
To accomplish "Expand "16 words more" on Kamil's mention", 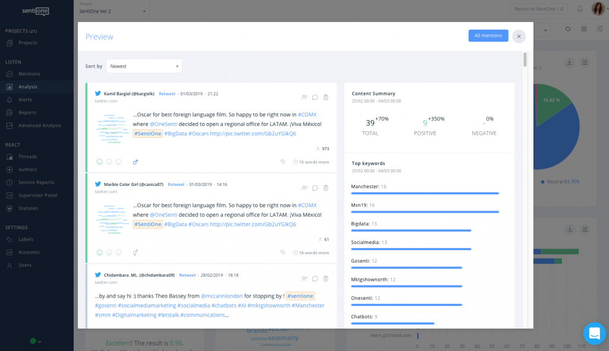I will pos(312,162).
